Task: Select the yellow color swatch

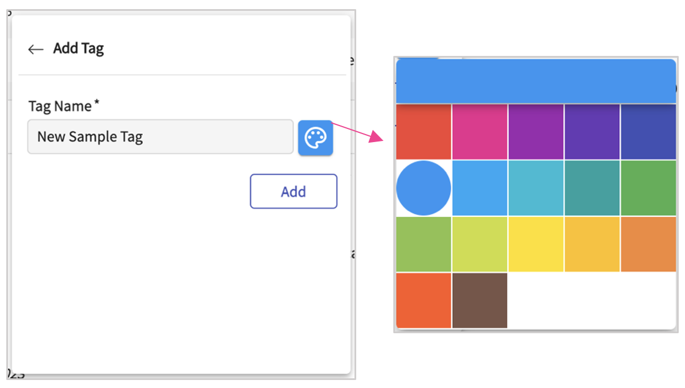Action: tap(535, 244)
